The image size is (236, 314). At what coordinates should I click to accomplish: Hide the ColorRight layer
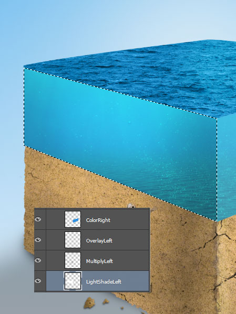38,219
